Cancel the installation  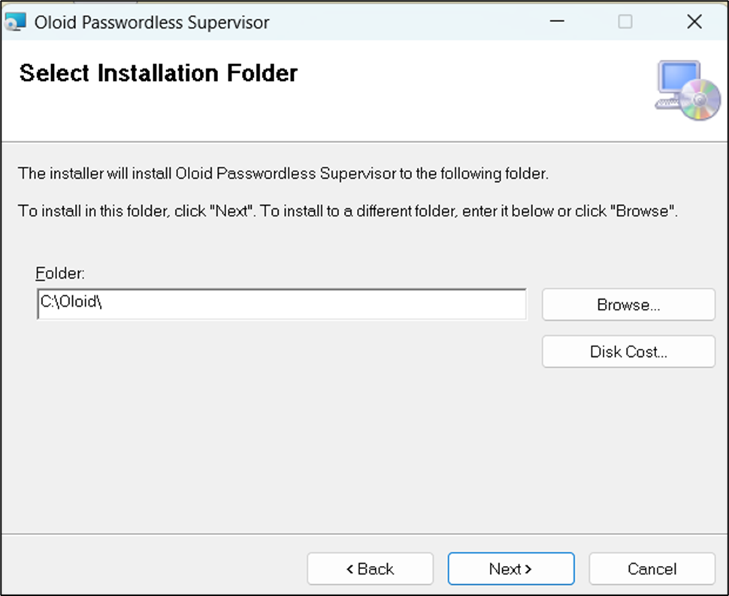point(652,568)
